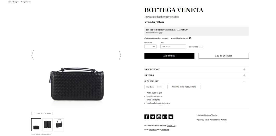Go to Designer breadcrumb link
Image resolution: width=276 pixels, height=136 pixels.
tap(16, 2)
